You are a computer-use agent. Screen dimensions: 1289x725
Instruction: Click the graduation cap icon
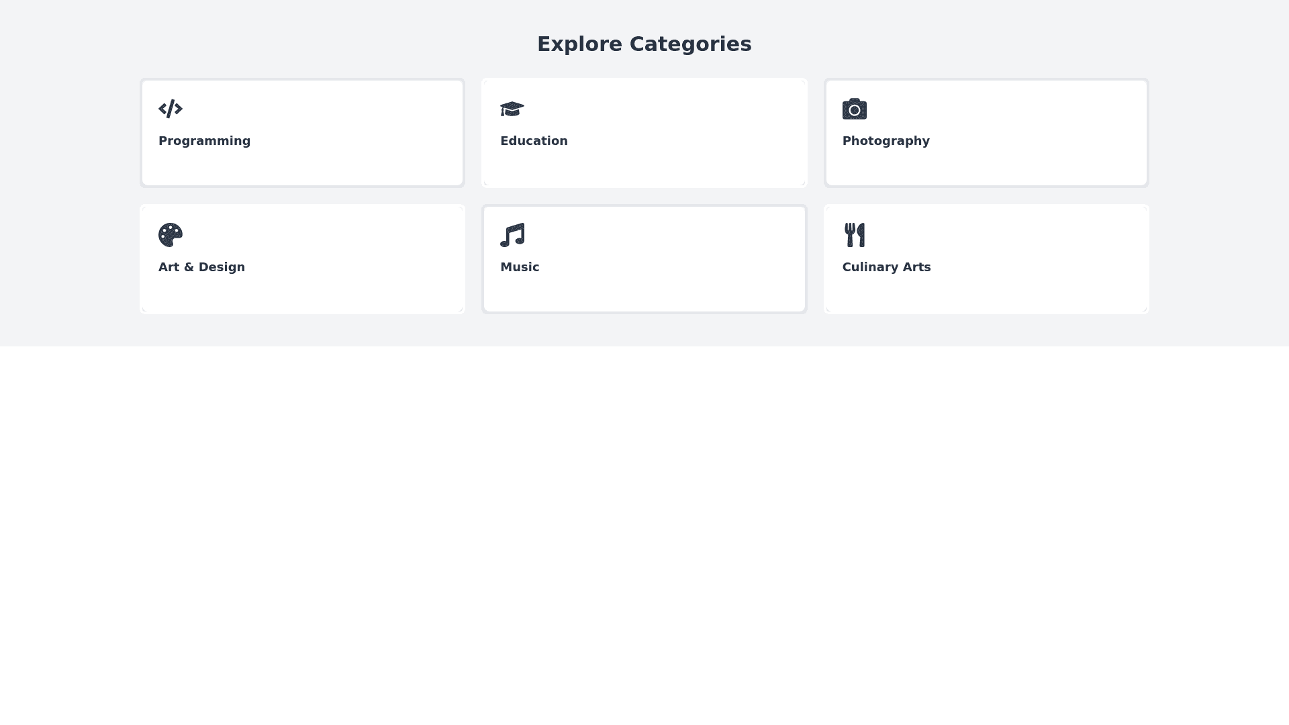click(512, 109)
